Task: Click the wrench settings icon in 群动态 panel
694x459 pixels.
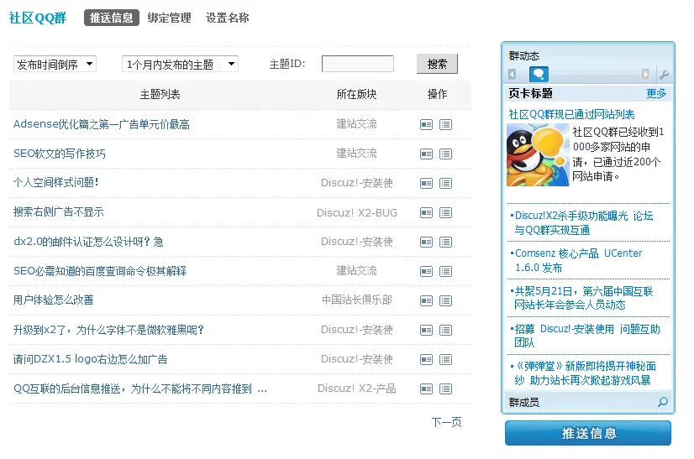Action: [x=664, y=75]
